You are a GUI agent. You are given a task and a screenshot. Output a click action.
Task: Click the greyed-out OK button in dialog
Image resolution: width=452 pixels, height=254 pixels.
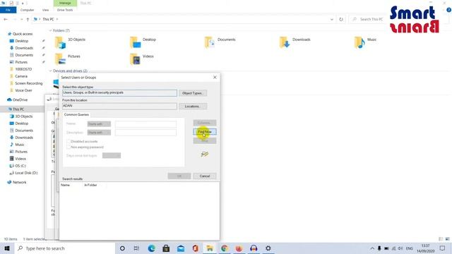179,176
